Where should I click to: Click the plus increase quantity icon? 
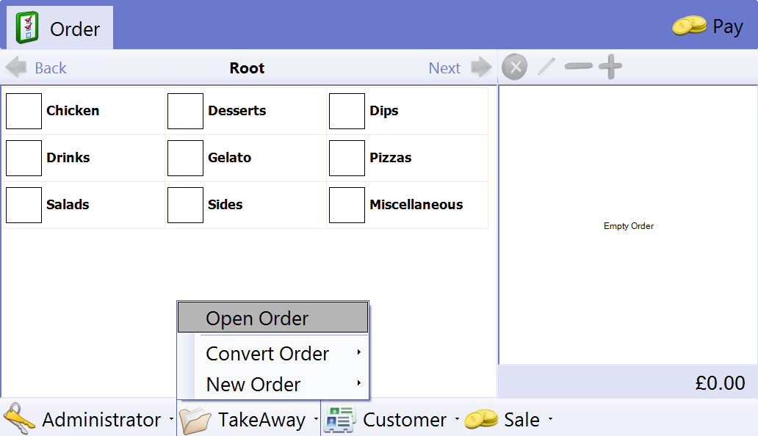coord(610,68)
